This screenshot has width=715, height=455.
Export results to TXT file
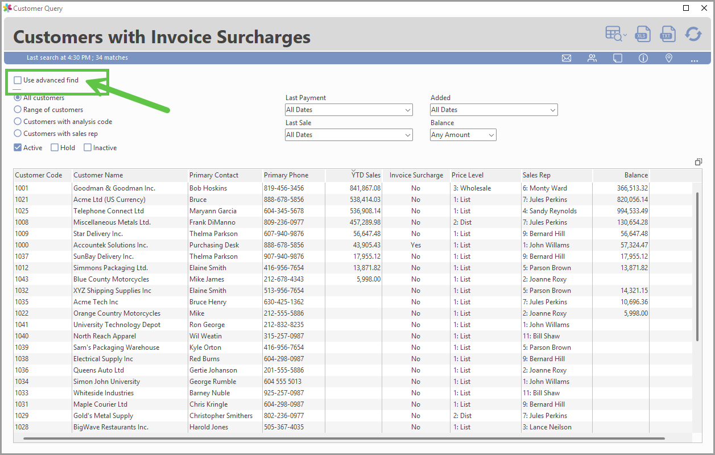point(667,34)
